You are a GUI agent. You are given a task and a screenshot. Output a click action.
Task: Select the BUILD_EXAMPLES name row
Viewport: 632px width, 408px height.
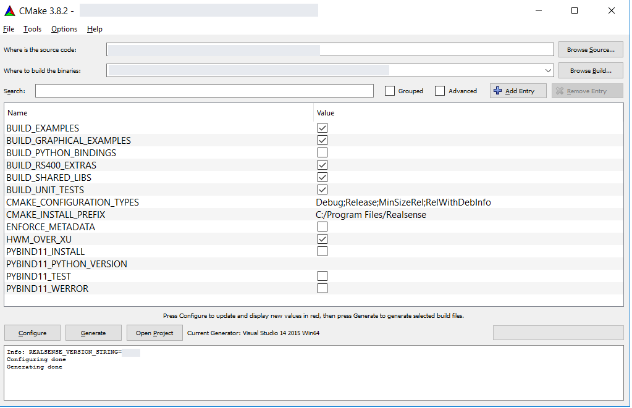tap(43, 128)
